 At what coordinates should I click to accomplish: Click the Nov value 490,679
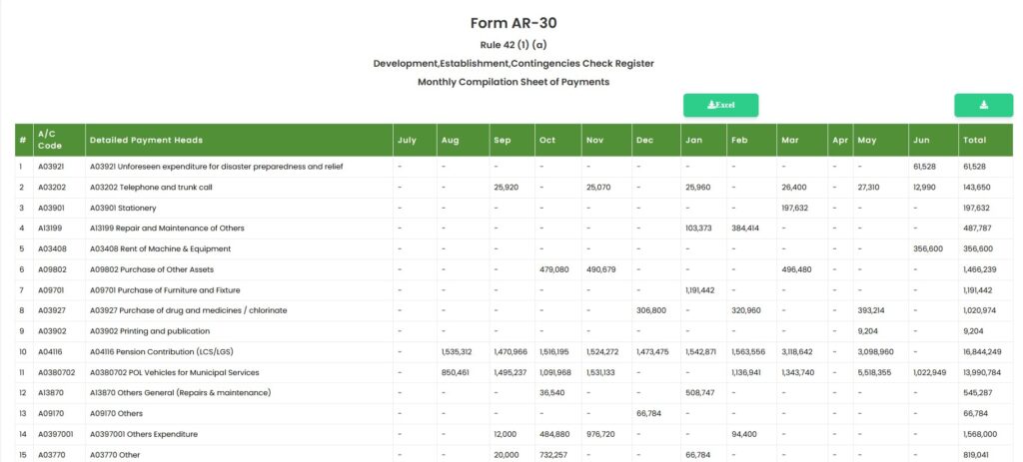coord(600,269)
